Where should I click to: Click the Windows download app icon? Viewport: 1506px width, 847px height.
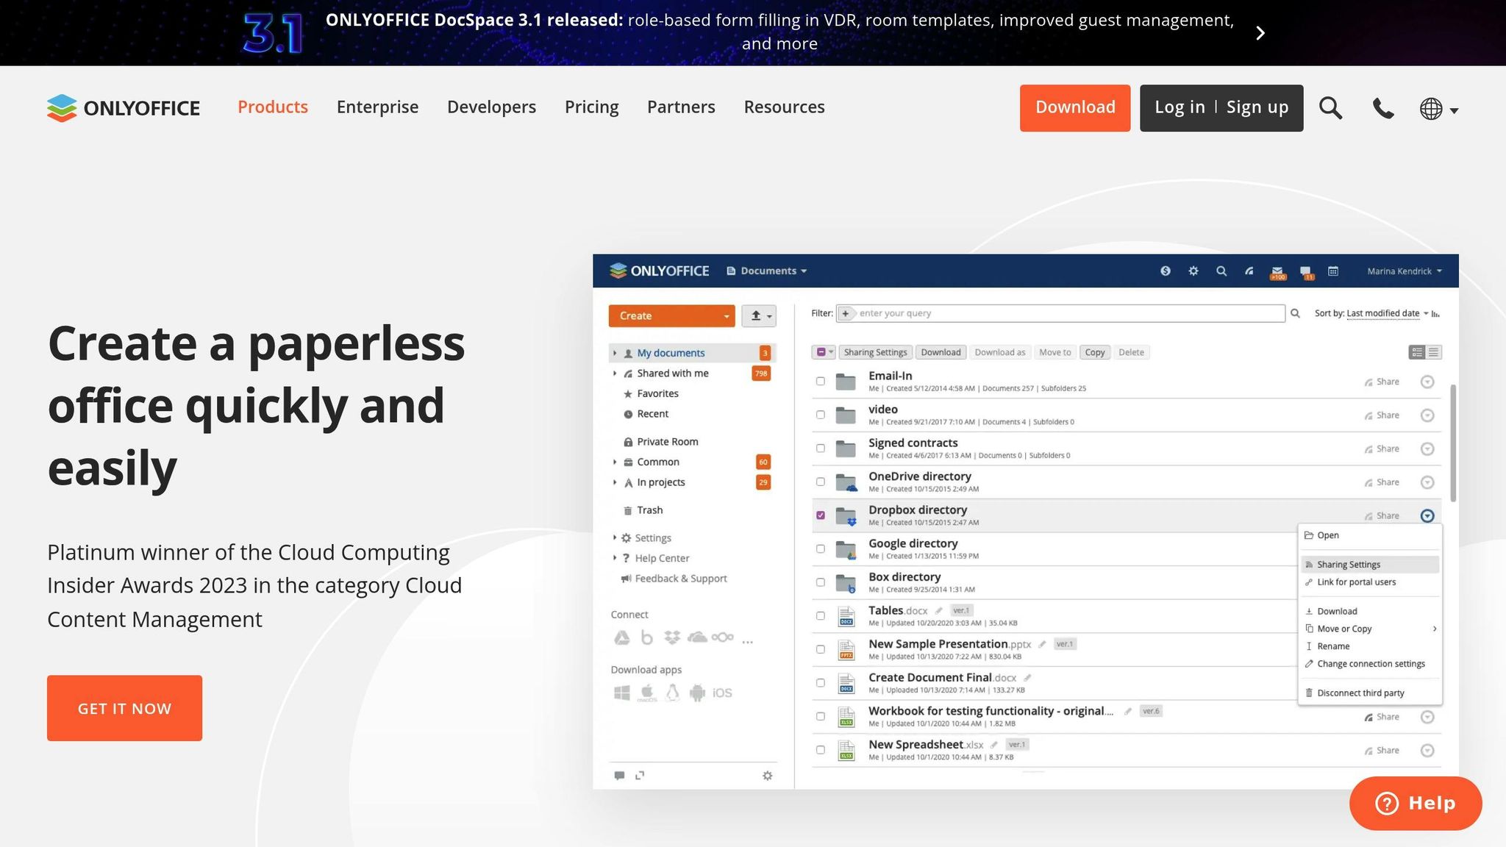point(622,693)
